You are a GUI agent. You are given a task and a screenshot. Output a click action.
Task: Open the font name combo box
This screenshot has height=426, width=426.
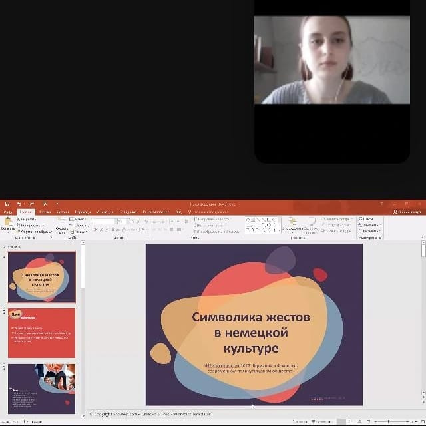pyautogui.click(x=105, y=221)
